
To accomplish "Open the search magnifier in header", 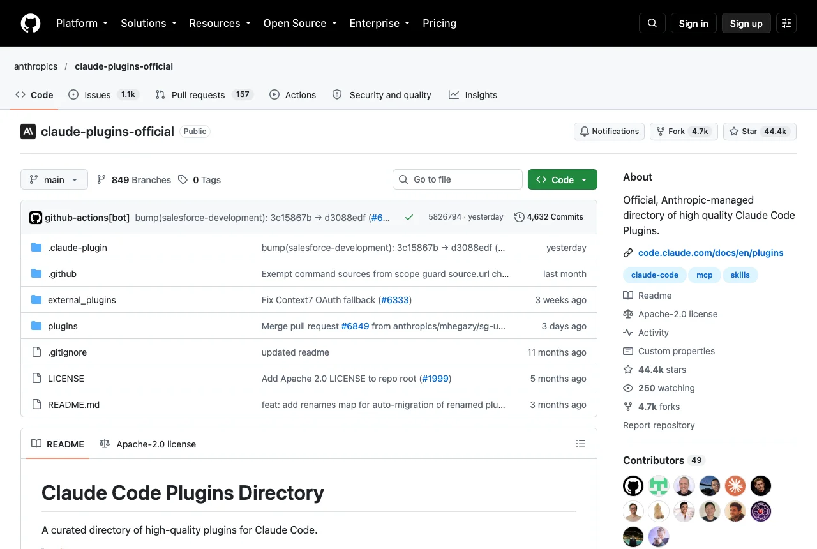I will 652,23.
